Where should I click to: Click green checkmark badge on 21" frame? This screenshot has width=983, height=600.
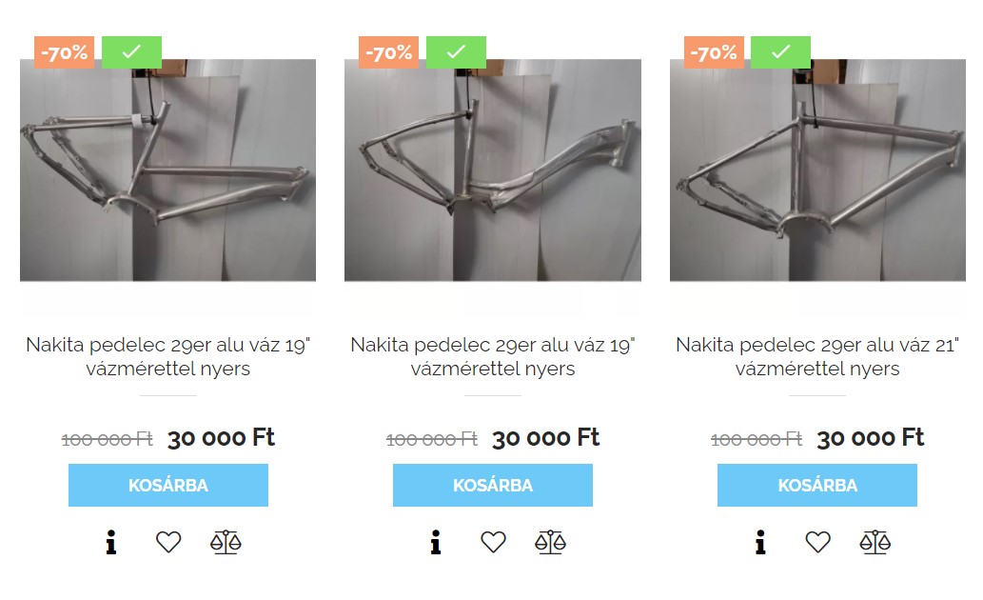(780, 52)
